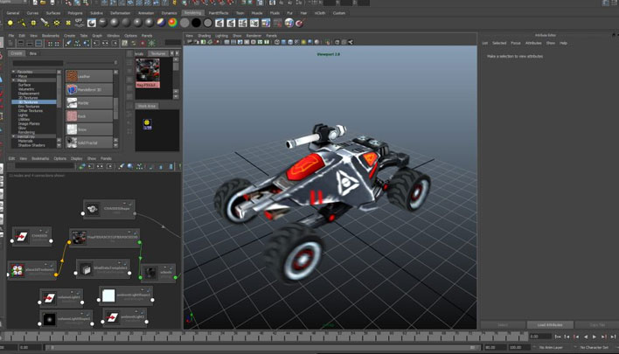Click the black circle shelf icon
Image resolution: width=619 pixels, height=354 pixels.
(196, 23)
